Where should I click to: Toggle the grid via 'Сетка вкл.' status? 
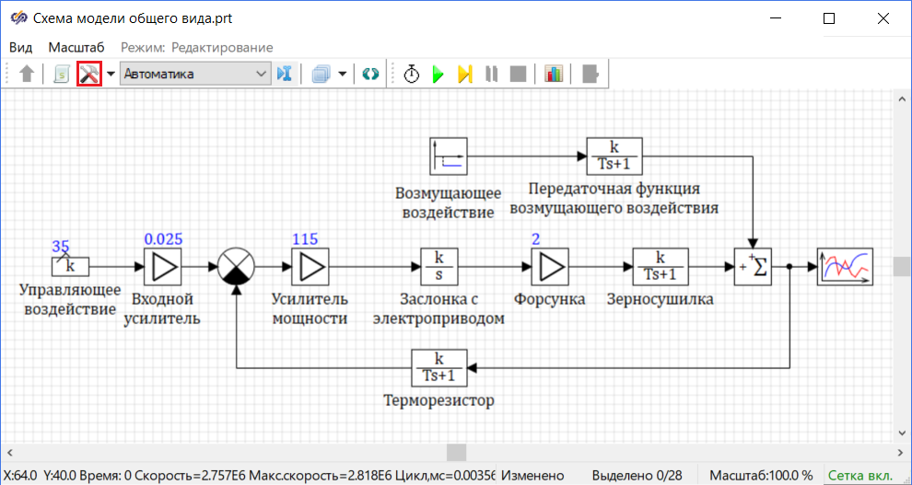pos(860,475)
